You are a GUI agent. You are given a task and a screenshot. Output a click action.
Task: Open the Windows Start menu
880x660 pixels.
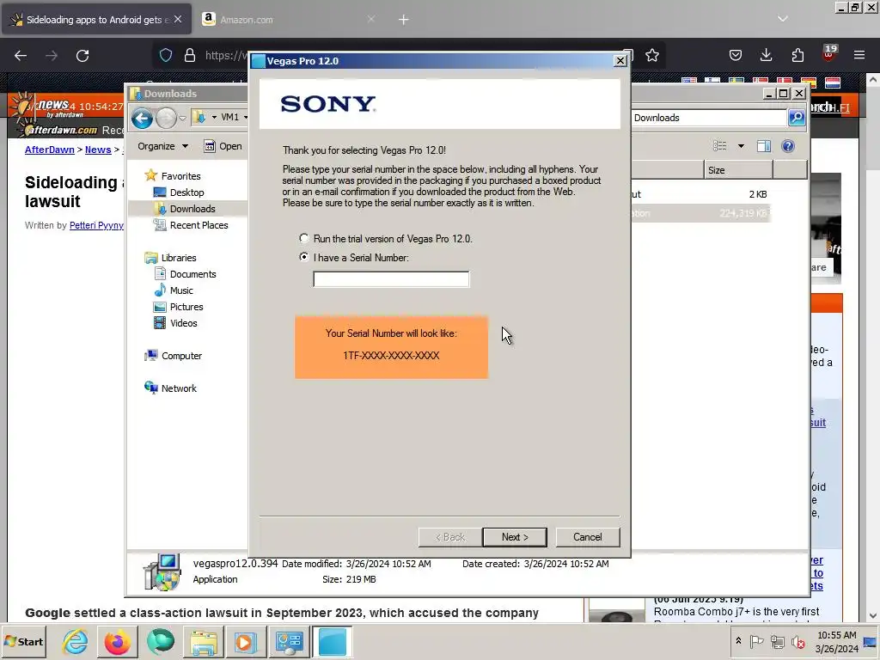[x=23, y=641]
